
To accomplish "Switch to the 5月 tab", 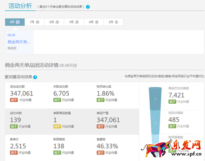I will pyautogui.click(x=74, y=22).
